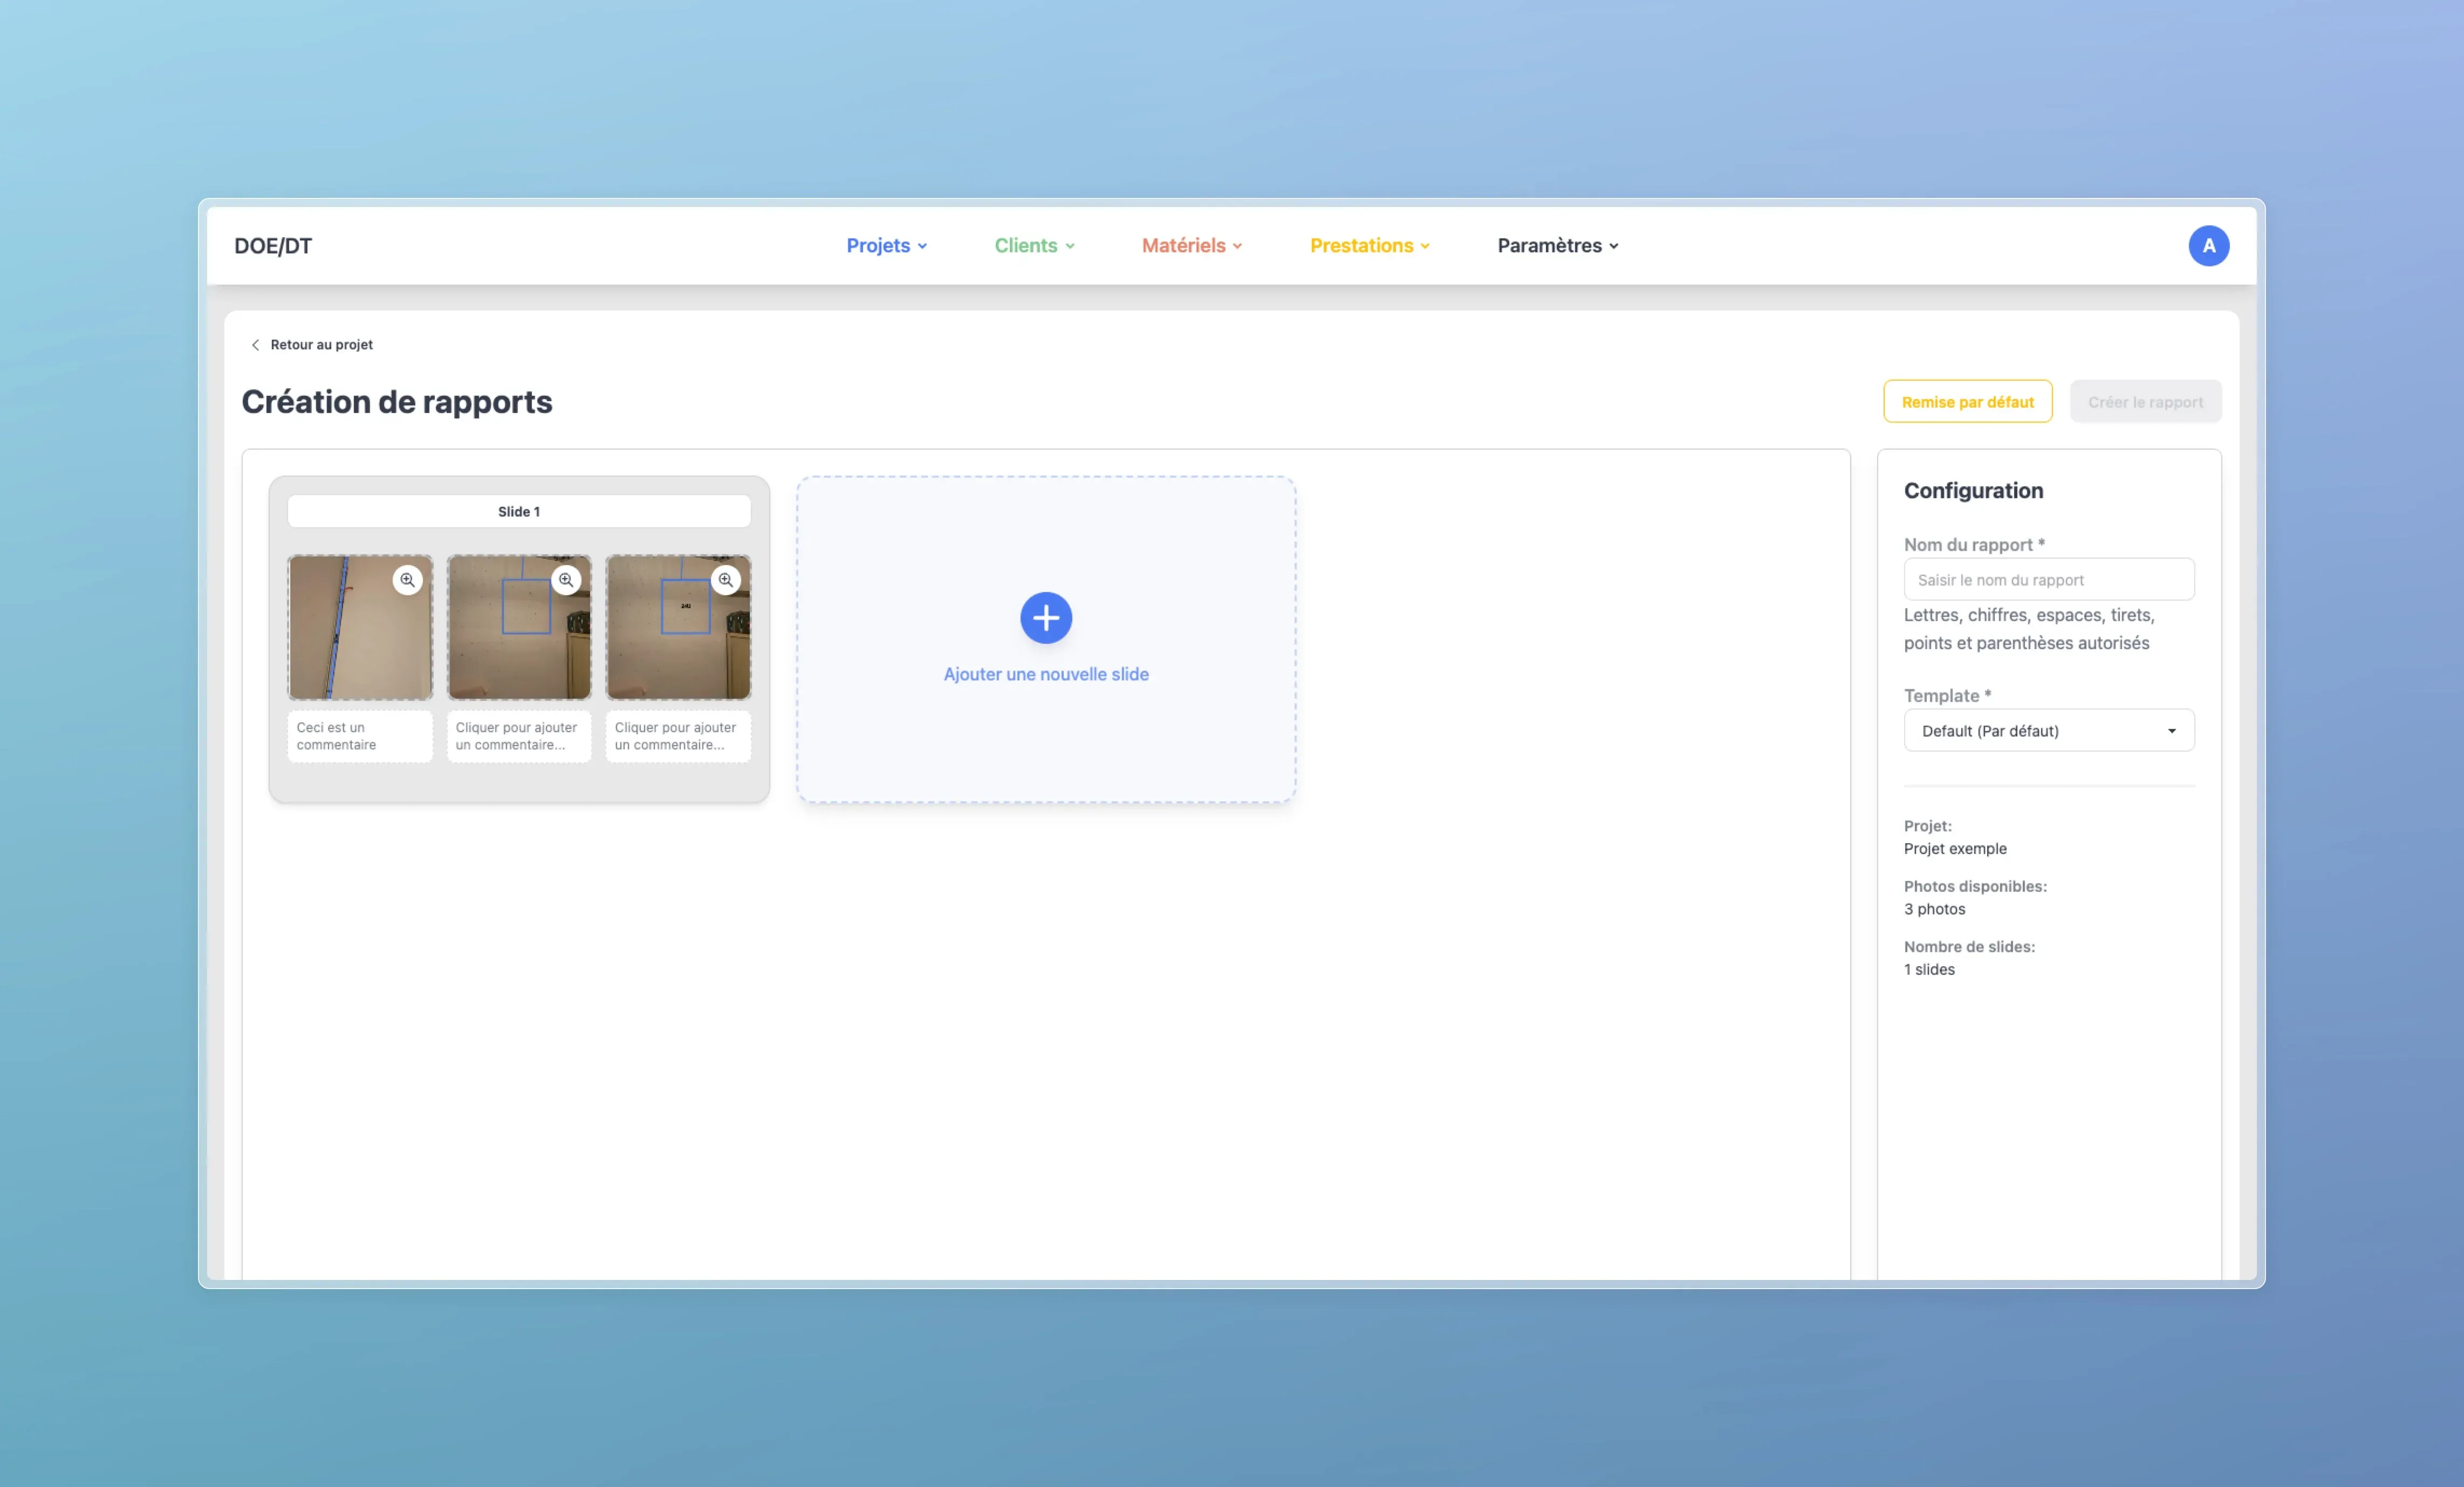Click Créer le rapport button
This screenshot has height=1487, width=2464.
2145,402
